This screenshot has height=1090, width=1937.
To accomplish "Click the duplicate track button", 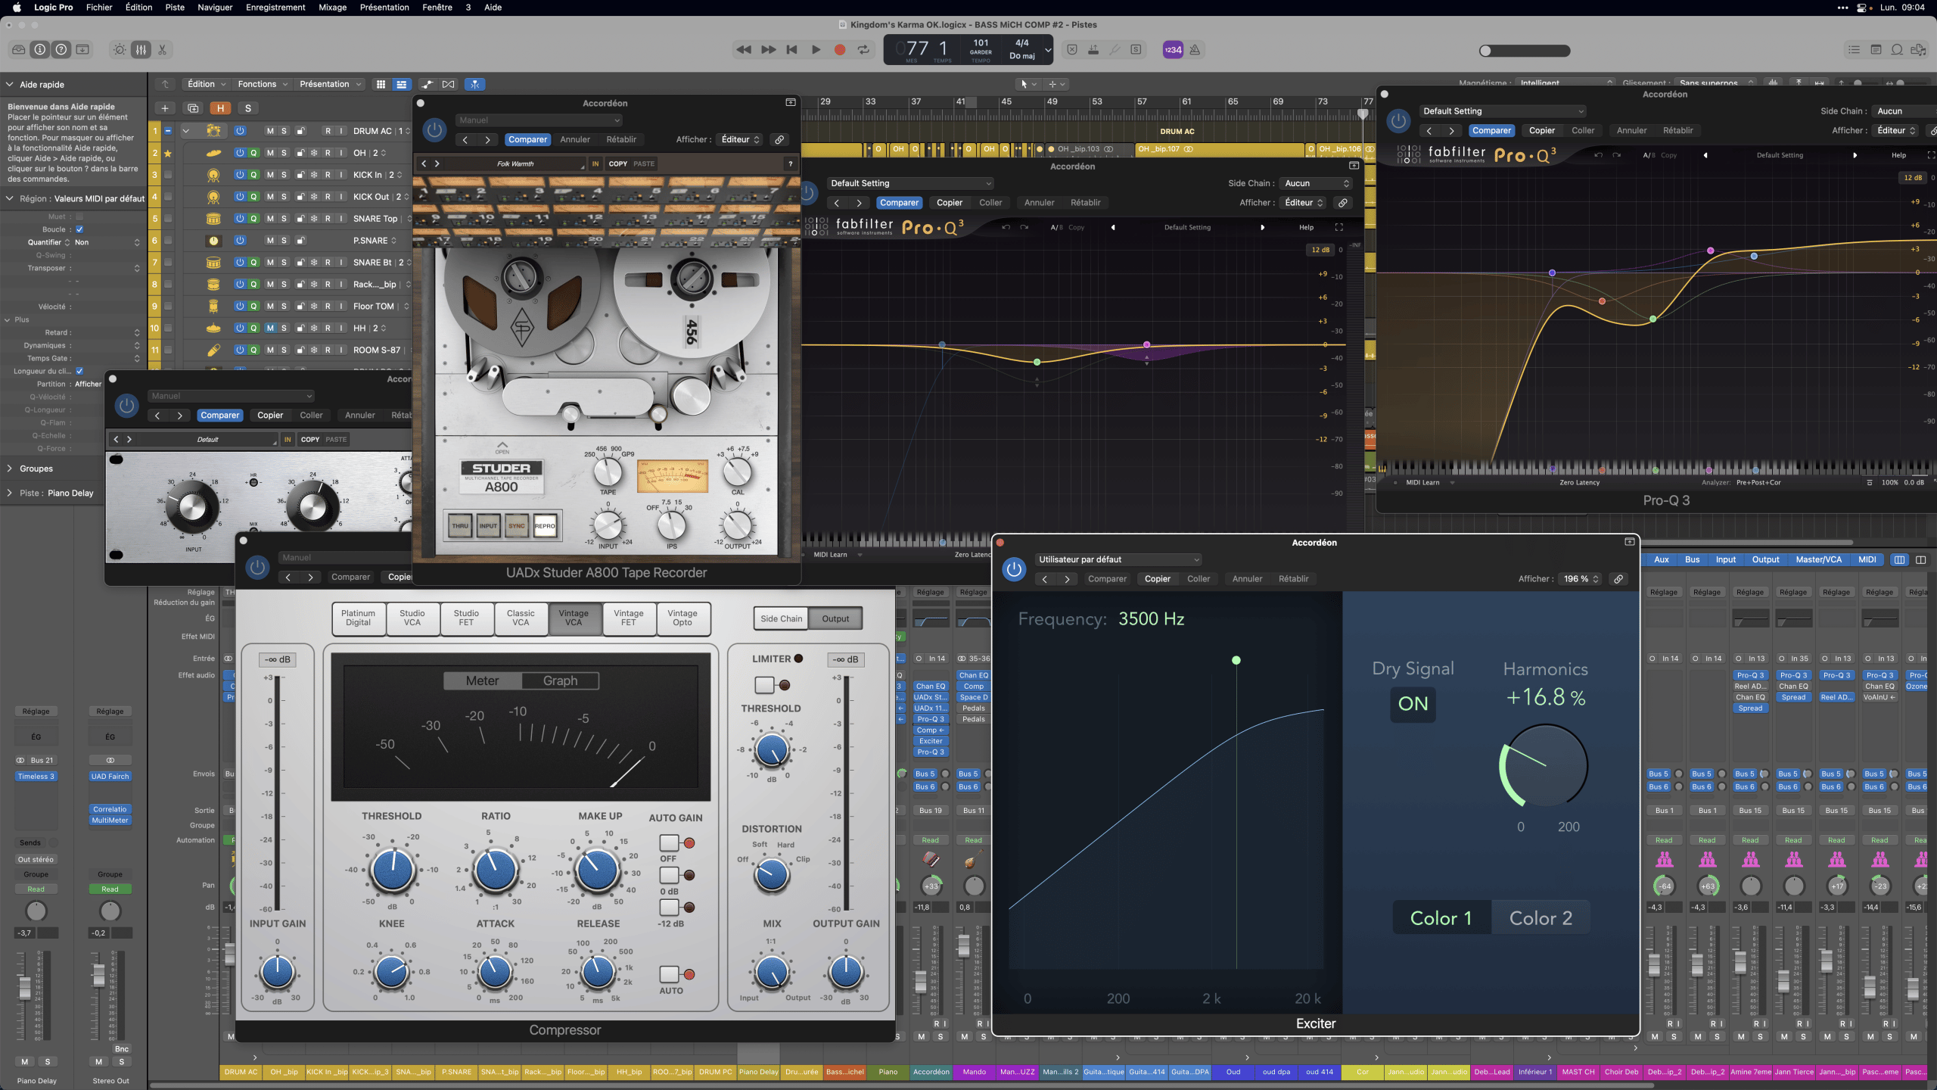I will tap(193, 108).
